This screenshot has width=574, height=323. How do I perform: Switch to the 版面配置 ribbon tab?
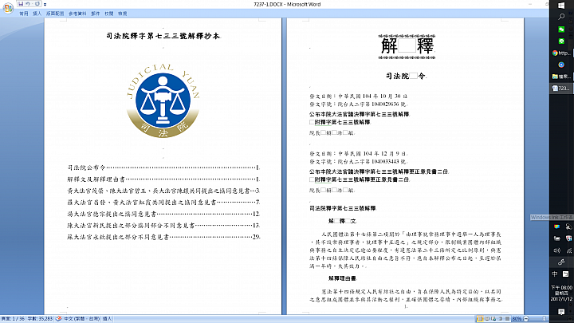[55, 14]
